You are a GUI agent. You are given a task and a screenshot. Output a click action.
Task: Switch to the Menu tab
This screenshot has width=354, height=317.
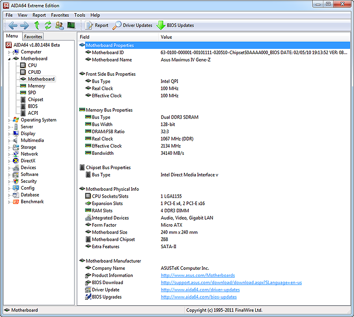(x=12, y=36)
